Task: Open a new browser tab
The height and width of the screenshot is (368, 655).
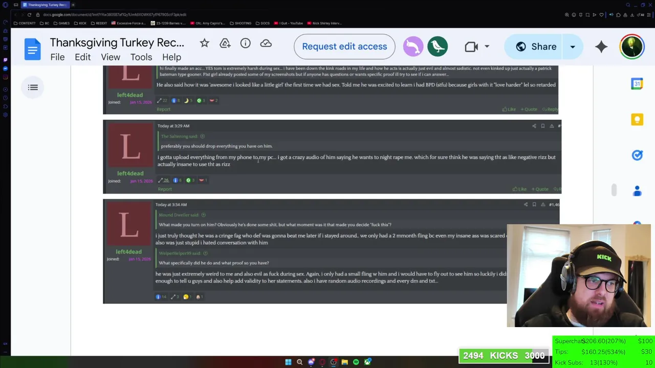Action: 73,5
